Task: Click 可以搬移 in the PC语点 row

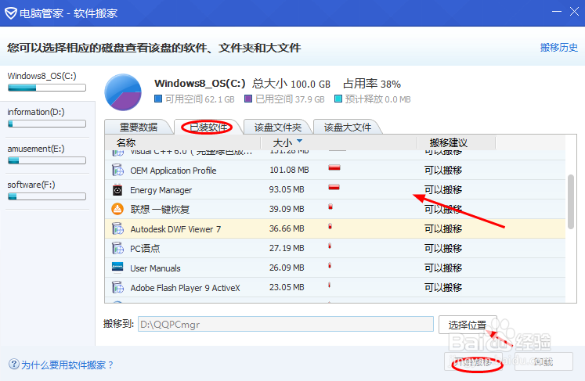Action: [443, 248]
